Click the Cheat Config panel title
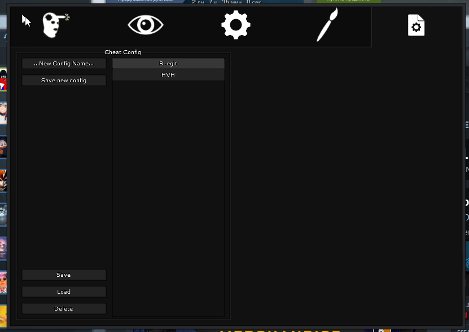The height and width of the screenshot is (332, 469). click(122, 52)
